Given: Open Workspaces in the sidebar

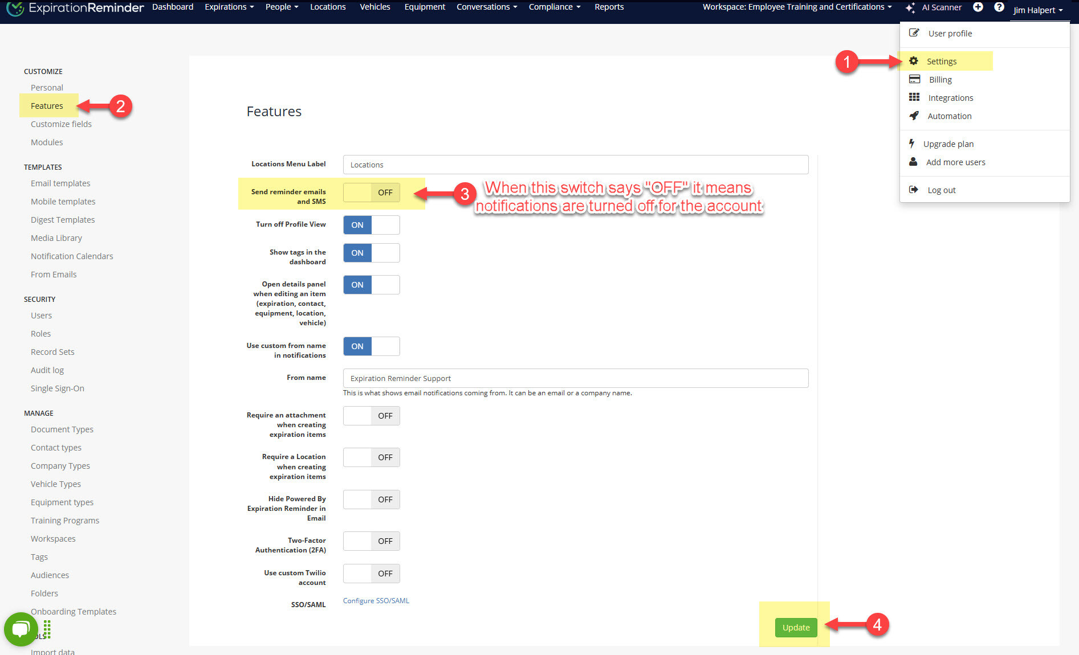Looking at the screenshot, I should click(x=53, y=539).
